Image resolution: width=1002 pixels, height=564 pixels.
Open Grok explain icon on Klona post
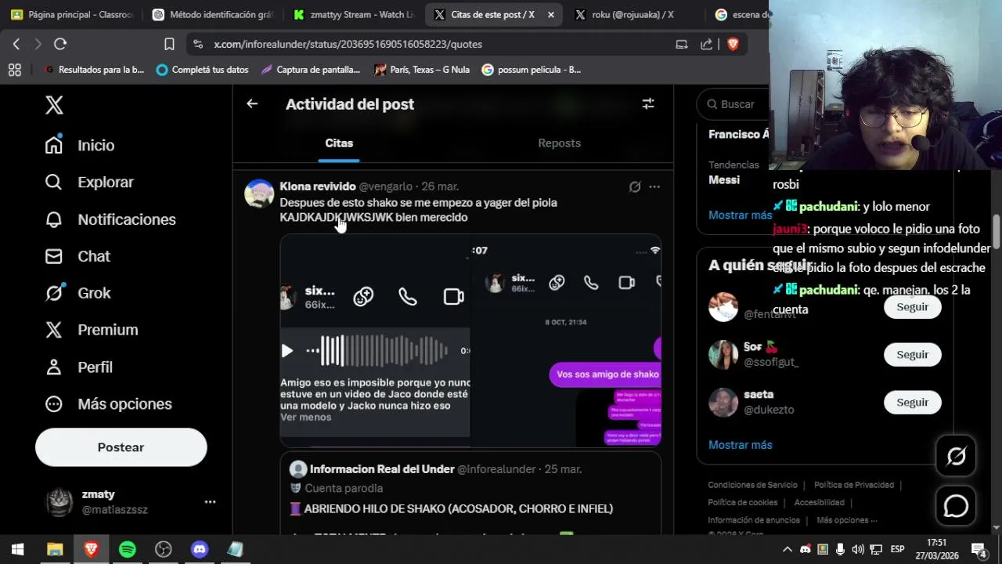[635, 186]
